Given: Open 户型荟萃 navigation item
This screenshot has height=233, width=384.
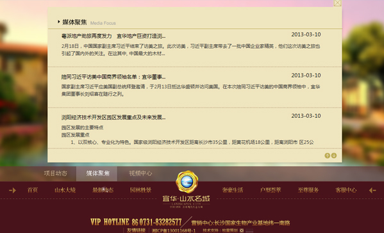Looking at the screenshot, I should click(x=271, y=190).
